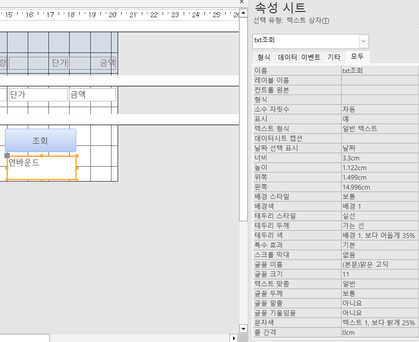Click the scroll down arrow of form designer

[x=243, y=328]
